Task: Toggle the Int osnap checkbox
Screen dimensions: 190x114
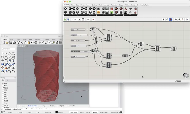Action: tap(3, 94)
